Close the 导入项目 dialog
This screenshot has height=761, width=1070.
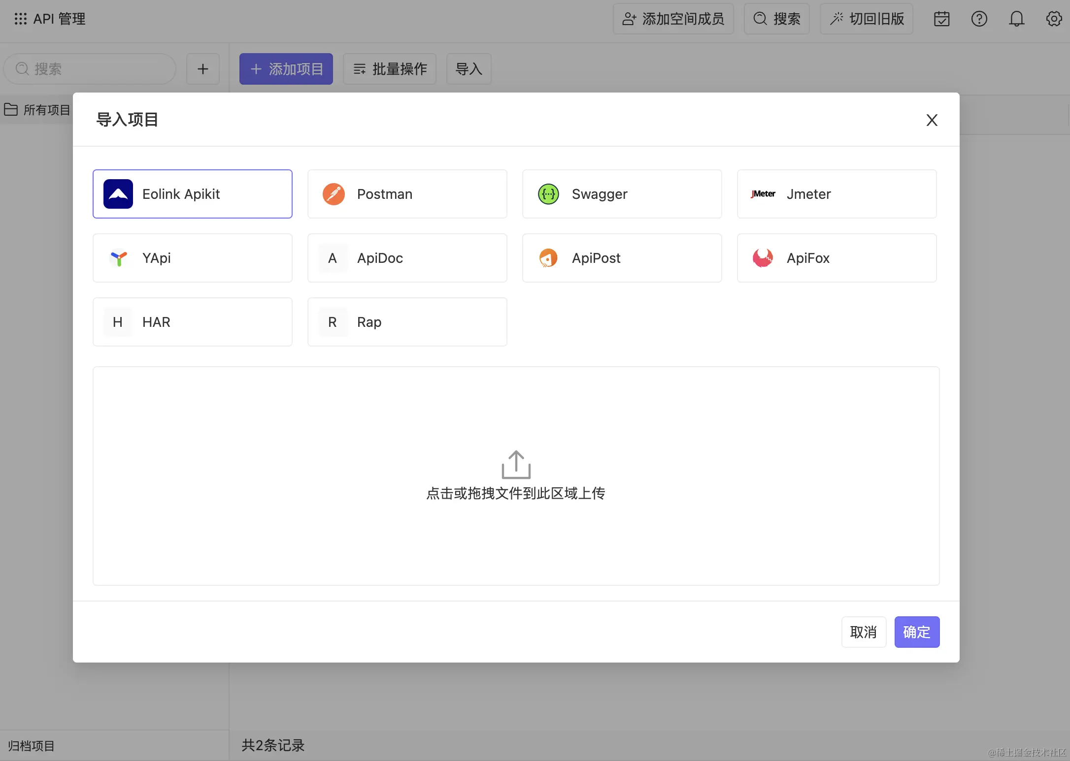pyautogui.click(x=932, y=120)
